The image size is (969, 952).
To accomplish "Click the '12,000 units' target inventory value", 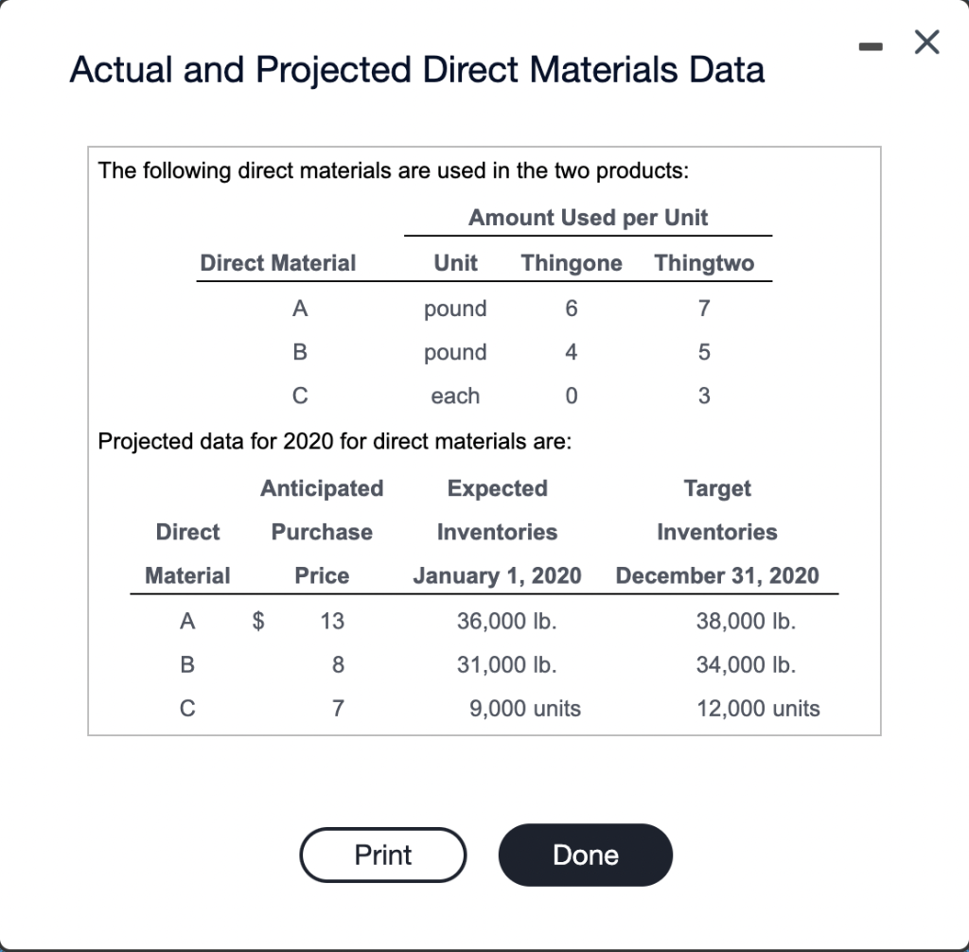I will pos(759,709).
